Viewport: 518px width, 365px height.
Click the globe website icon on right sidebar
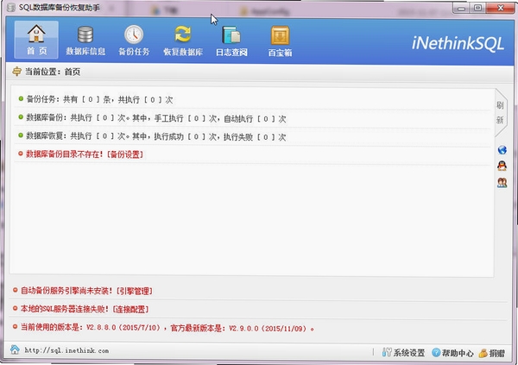click(x=502, y=149)
